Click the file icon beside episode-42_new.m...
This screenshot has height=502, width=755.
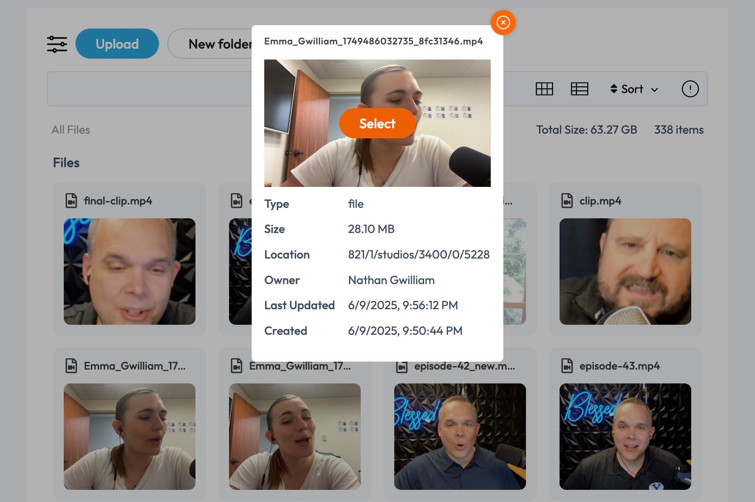click(402, 367)
